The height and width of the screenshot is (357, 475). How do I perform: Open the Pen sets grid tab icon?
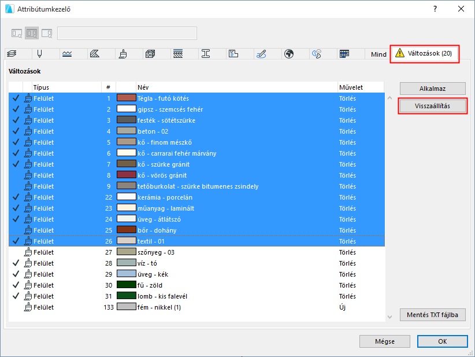344,54
